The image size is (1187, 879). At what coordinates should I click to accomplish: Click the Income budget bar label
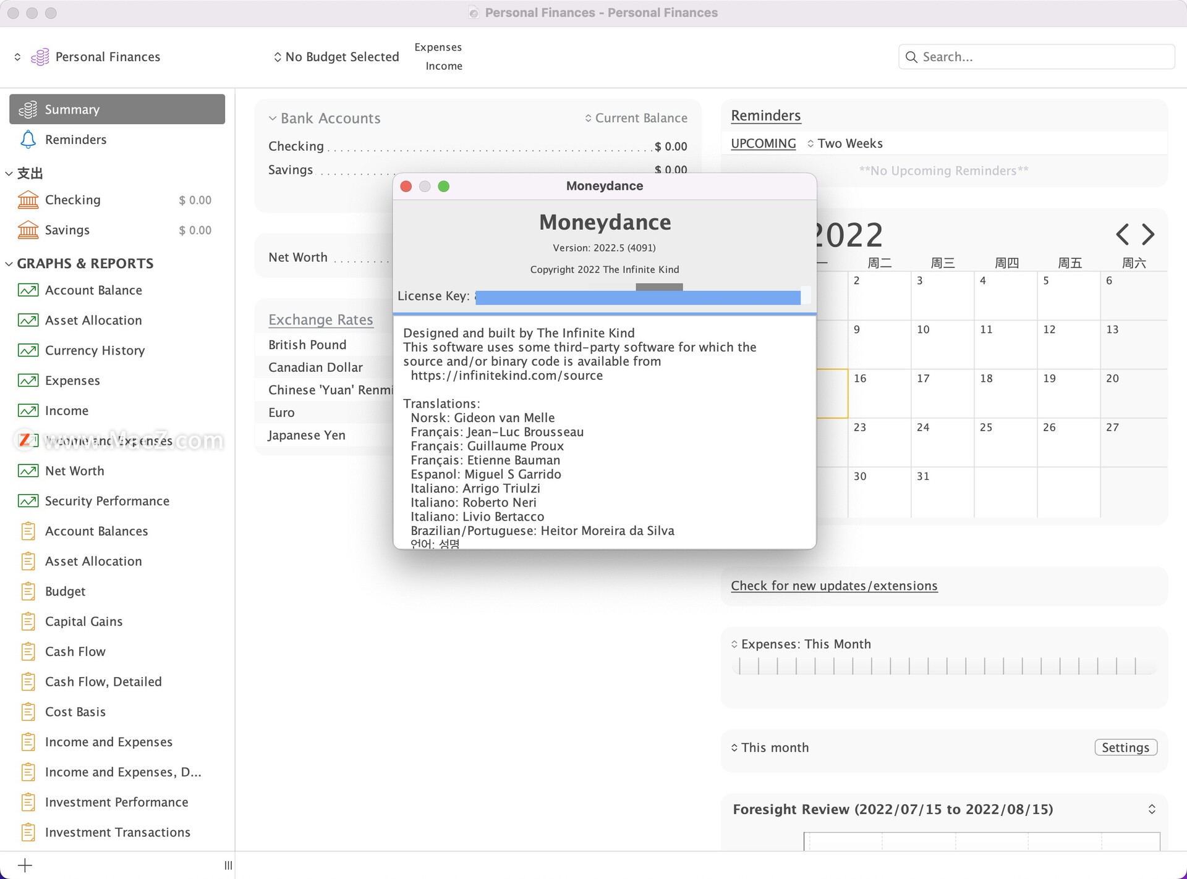click(444, 66)
